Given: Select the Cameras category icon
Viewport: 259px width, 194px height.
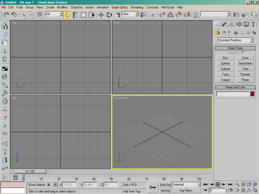Looking at the screenshot, I should [x=236, y=33].
